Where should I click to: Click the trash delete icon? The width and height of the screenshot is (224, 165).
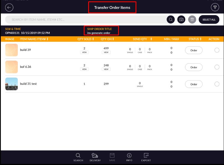coord(192,20)
